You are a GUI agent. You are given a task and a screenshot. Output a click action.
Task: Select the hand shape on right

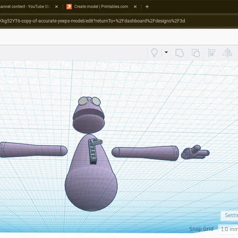pos(195,152)
